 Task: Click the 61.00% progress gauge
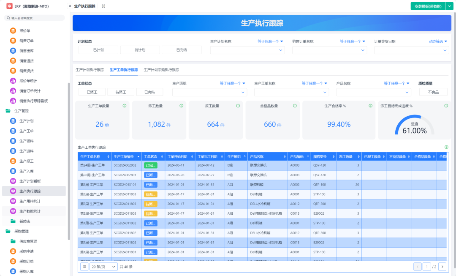pos(414,126)
